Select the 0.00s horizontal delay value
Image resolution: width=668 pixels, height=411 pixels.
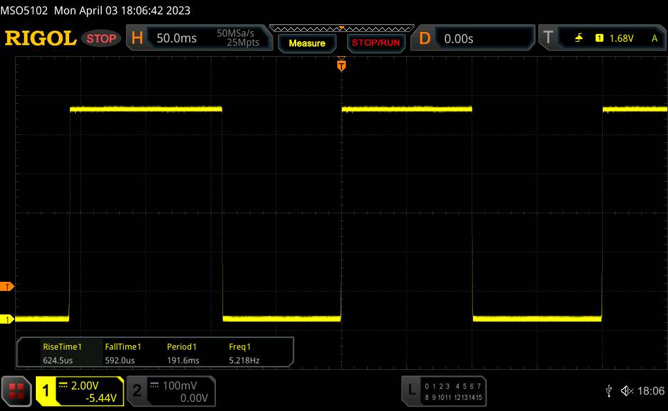point(459,38)
